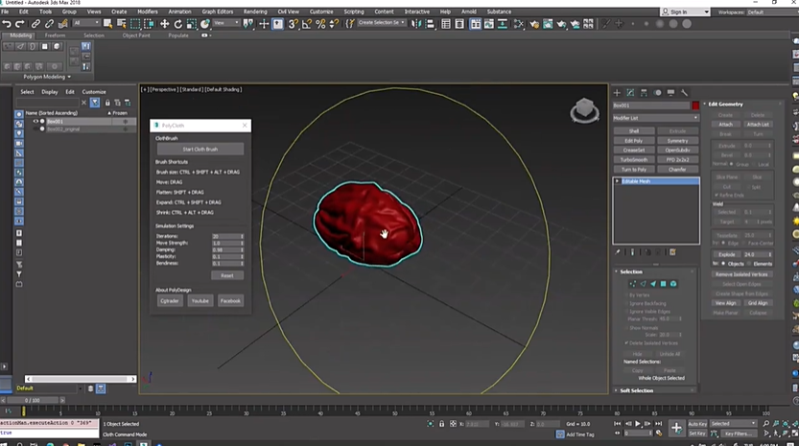Click the Select and Link chain icon
Screen dimensions: 799x446
tap(35, 23)
